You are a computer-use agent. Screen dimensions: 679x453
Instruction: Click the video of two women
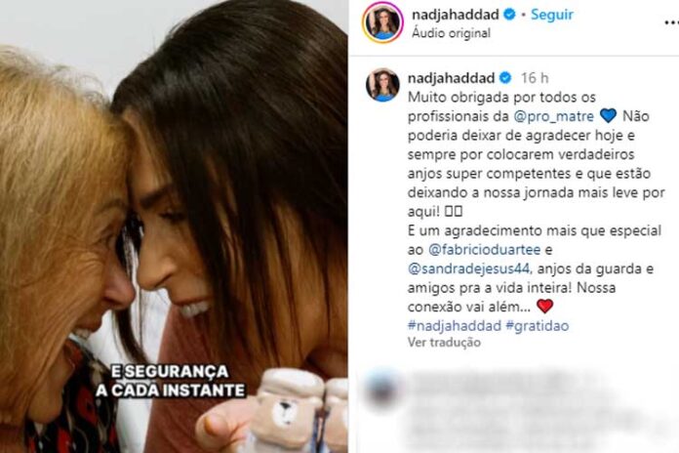[x=174, y=226]
